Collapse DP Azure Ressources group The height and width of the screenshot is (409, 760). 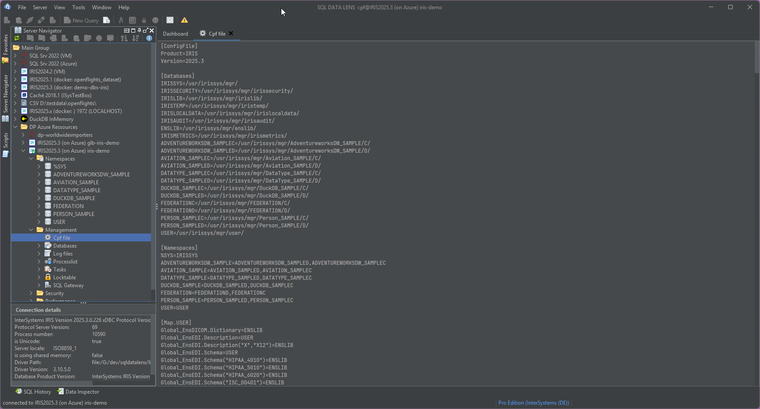click(15, 127)
